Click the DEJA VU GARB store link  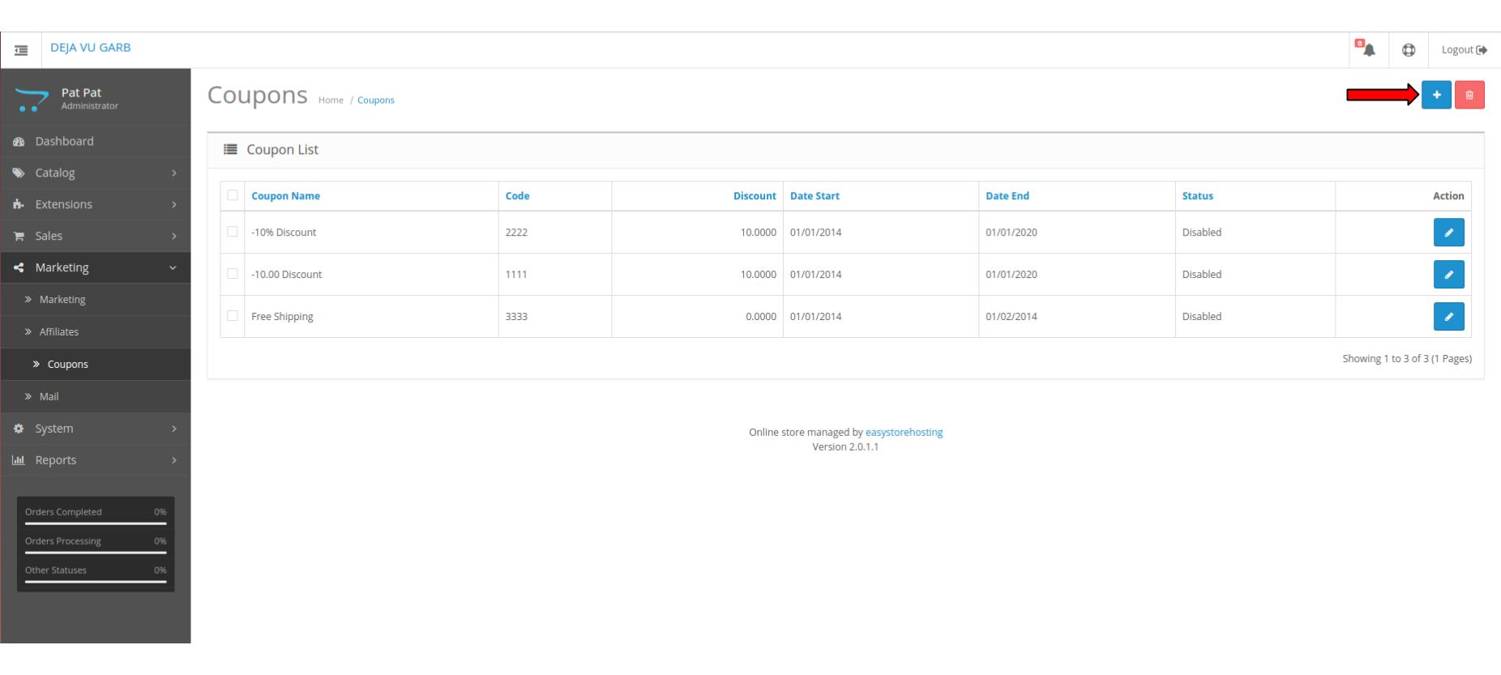pyautogui.click(x=90, y=48)
